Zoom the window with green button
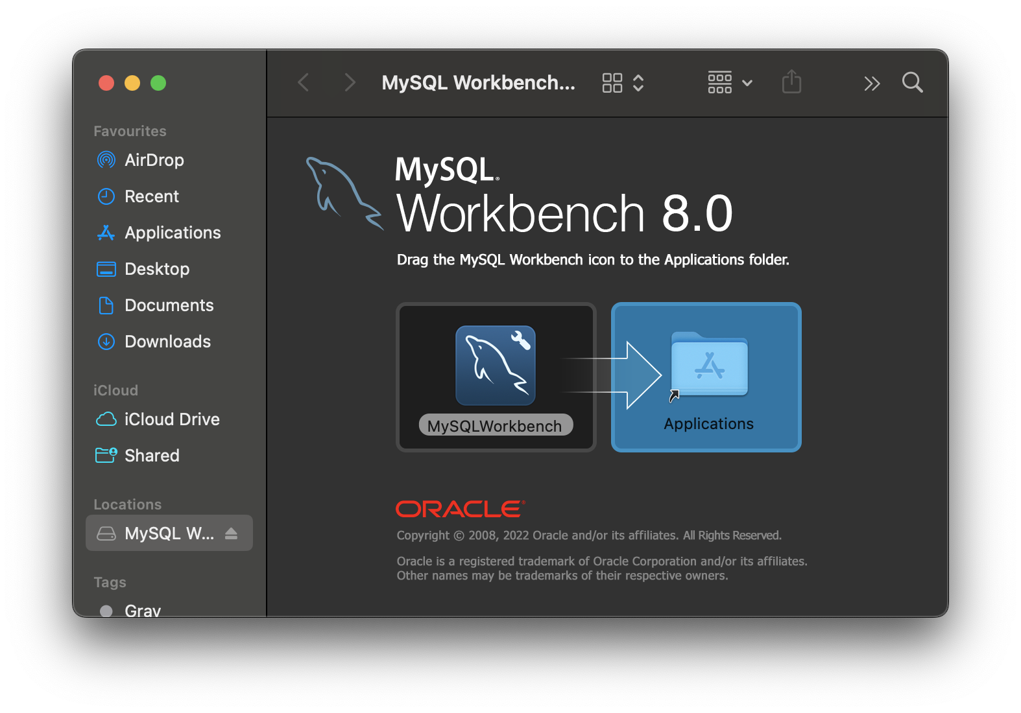The width and height of the screenshot is (1021, 713). tap(158, 83)
